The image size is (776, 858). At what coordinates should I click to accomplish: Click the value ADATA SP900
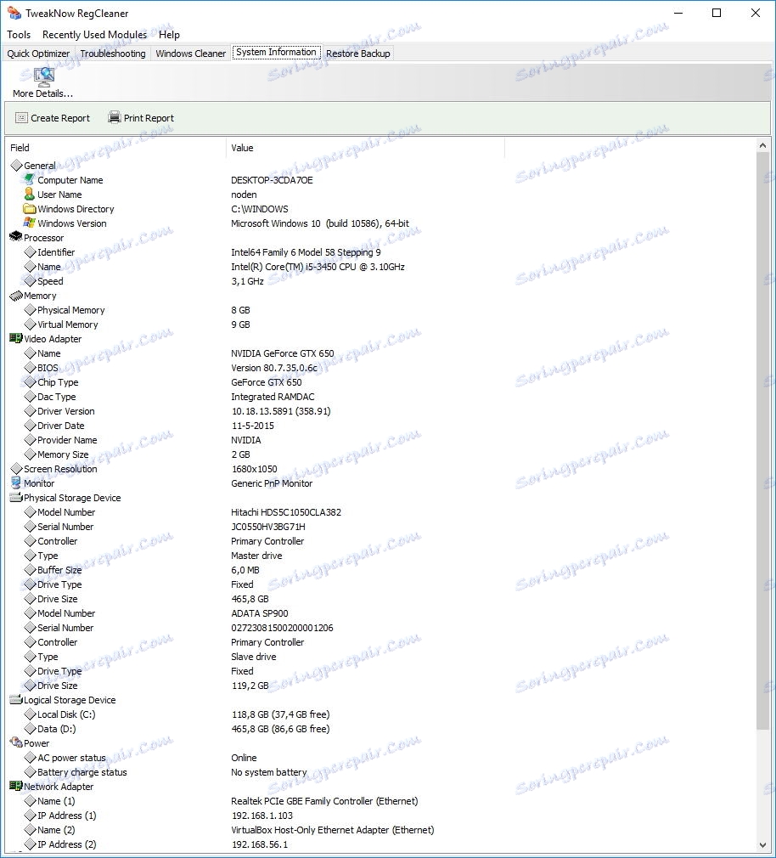259,613
